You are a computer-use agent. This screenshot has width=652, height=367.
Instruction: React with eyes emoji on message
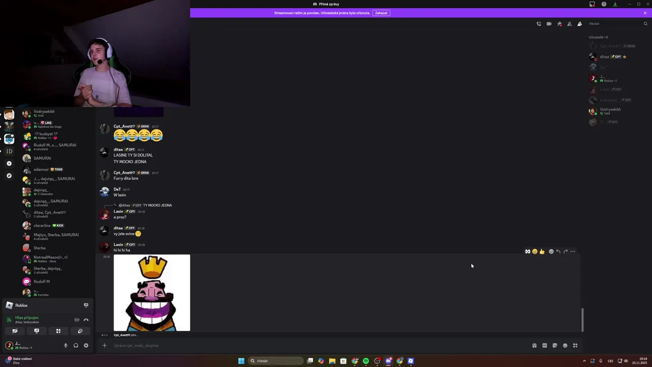pyautogui.click(x=528, y=251)
